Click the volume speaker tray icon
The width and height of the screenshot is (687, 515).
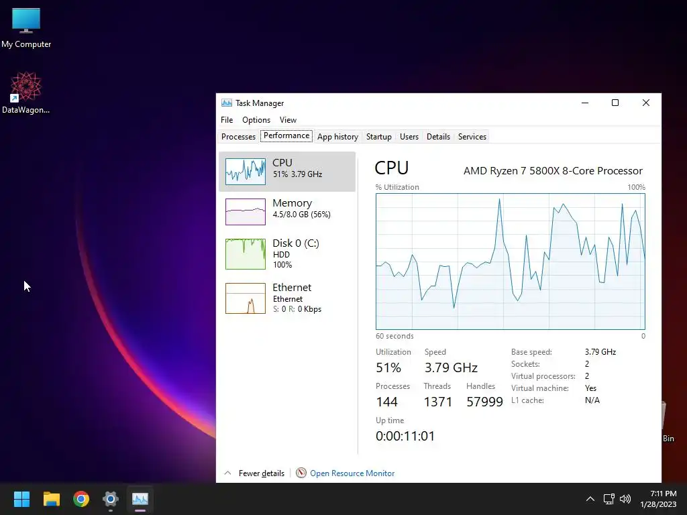[x=625, y=499]
